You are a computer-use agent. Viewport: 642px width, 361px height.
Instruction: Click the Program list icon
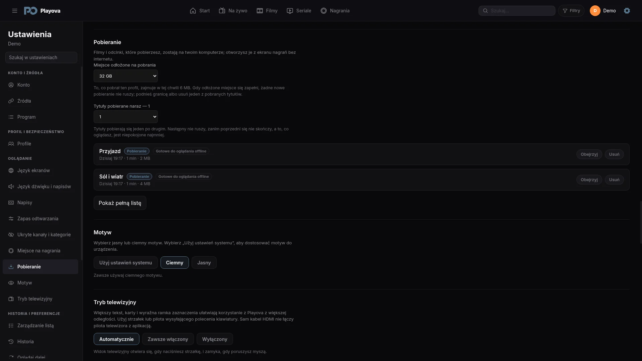(11, 117)
